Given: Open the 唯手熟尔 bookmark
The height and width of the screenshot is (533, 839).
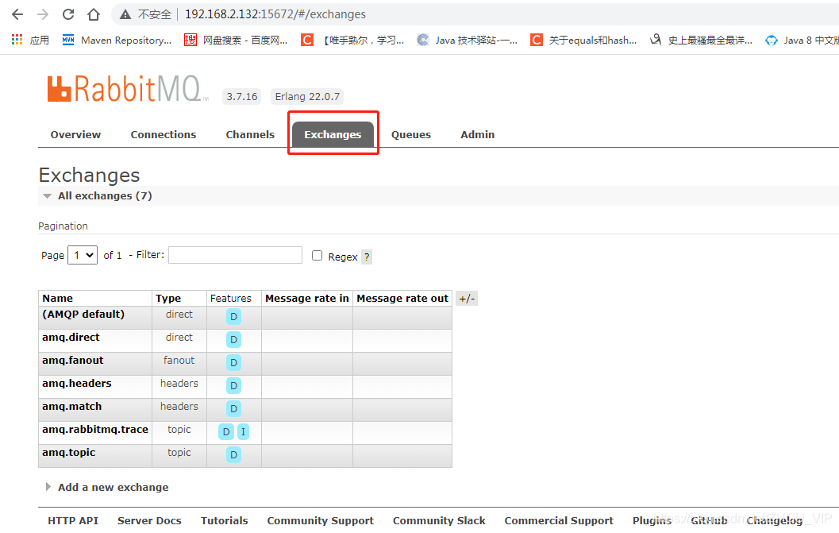Looking at the screenshot, I should click(352, 41).
